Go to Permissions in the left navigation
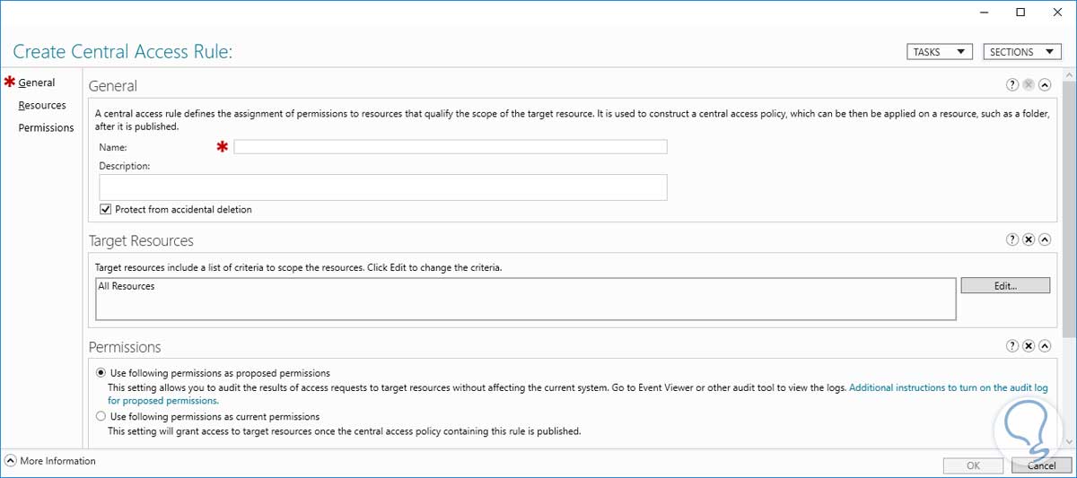1077x478 pixels. click(46, 127)
